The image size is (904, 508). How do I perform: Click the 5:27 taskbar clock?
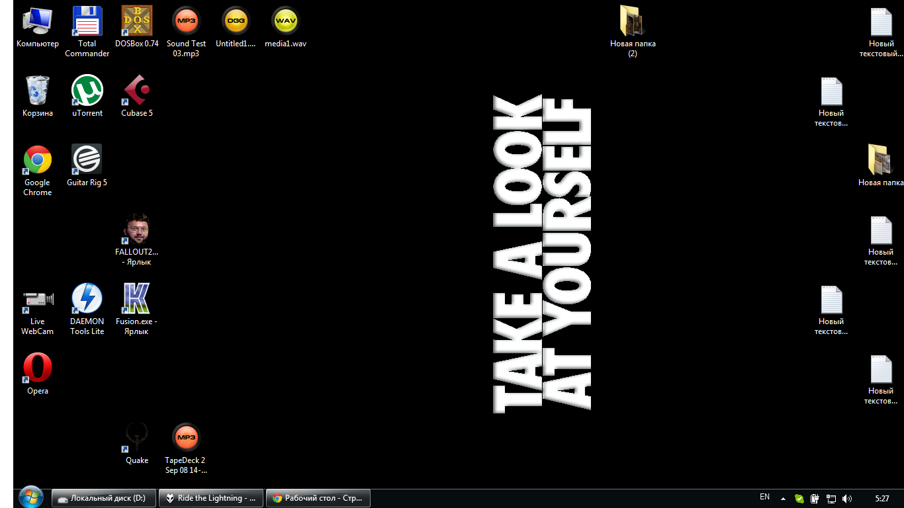tap(881, 499)
